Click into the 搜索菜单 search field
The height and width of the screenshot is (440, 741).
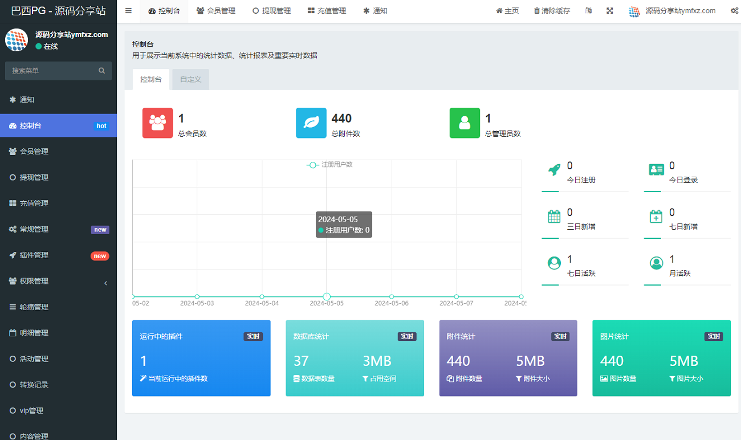coord(51,71)
